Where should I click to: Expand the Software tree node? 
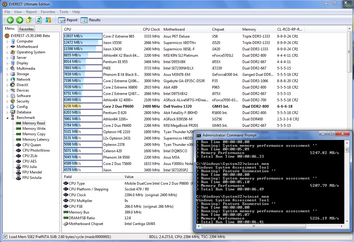[8, 96]
